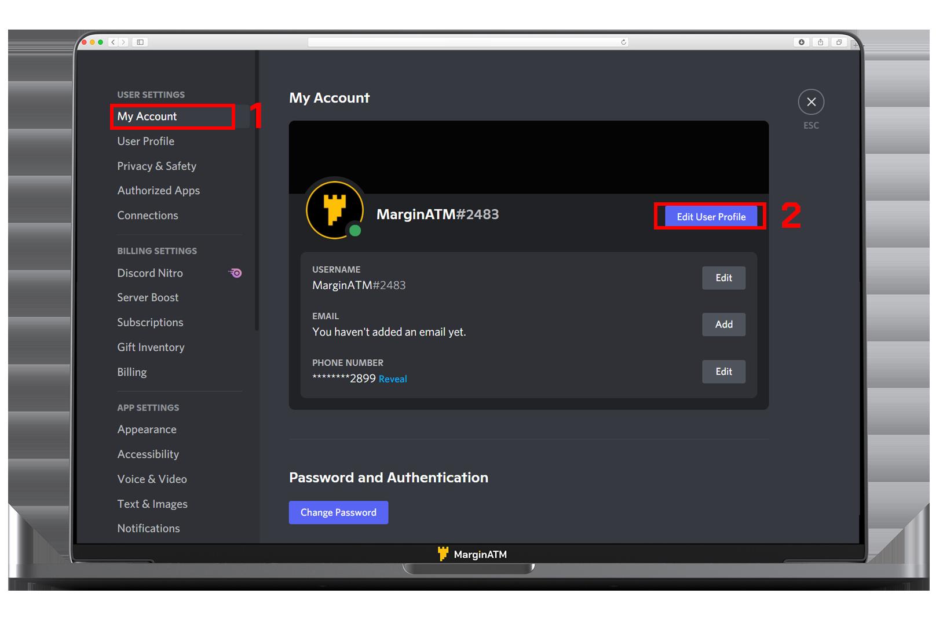The height and width of the screenshot is (626, 943).
Task: Open Accessibility settings
Action: (x=148, y=454)
